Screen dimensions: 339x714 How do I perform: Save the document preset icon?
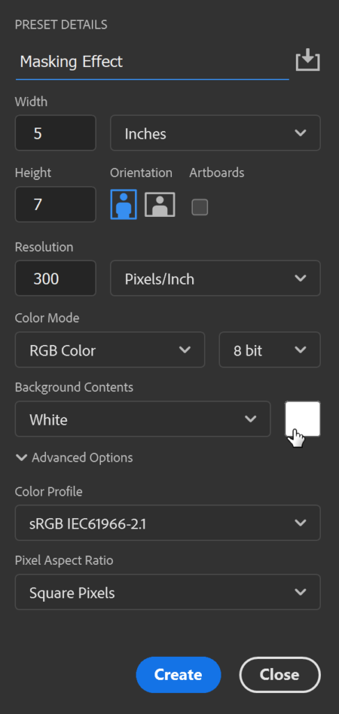(308, 60)
